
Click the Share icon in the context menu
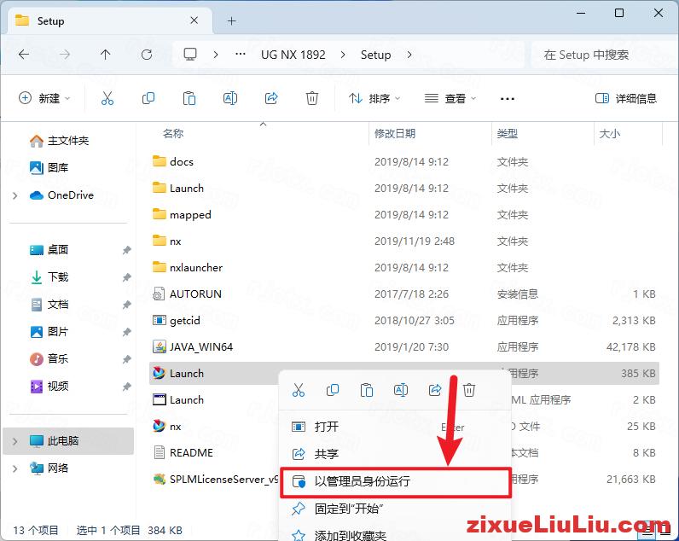(435, 390)
